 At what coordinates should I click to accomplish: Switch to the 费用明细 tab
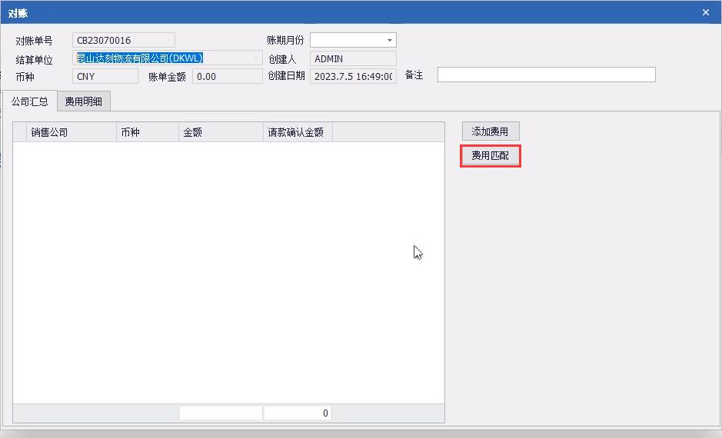coord(83,101)
